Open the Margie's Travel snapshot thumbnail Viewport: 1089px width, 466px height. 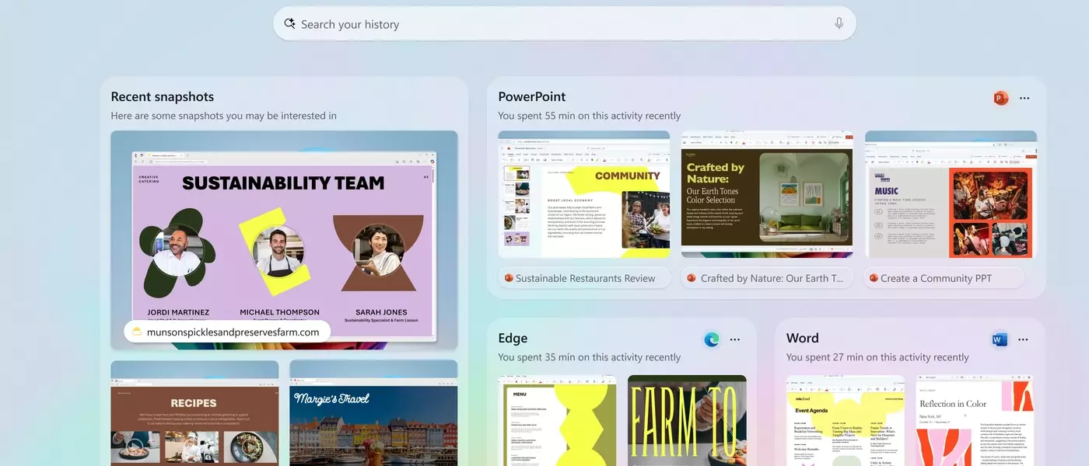(x=373, y=413)
